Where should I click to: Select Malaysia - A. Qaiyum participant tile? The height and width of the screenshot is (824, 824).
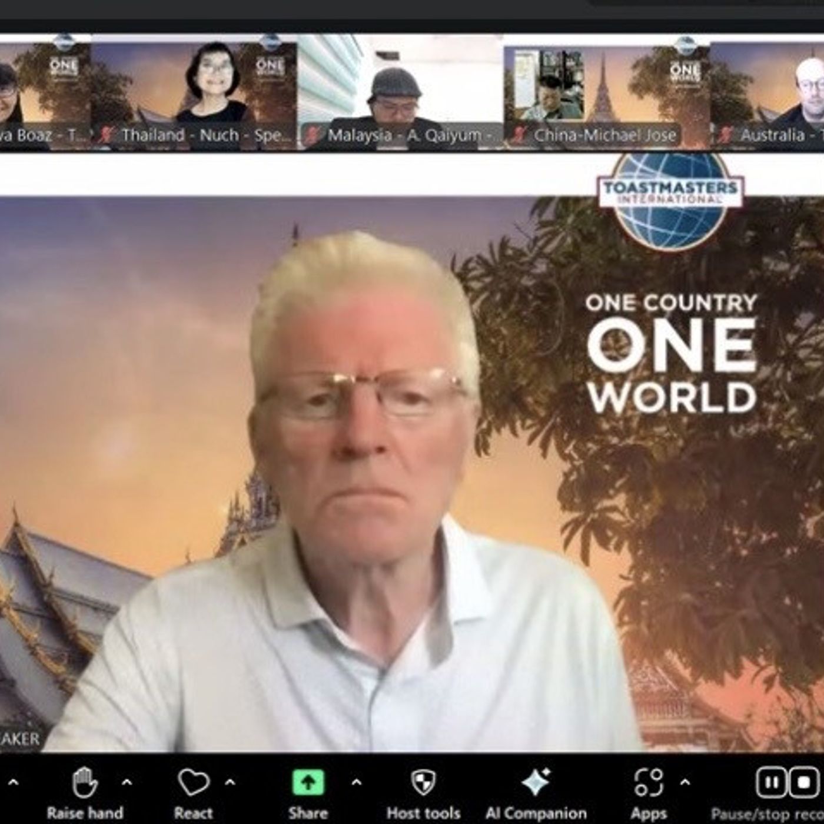click(x=400, y=93)
